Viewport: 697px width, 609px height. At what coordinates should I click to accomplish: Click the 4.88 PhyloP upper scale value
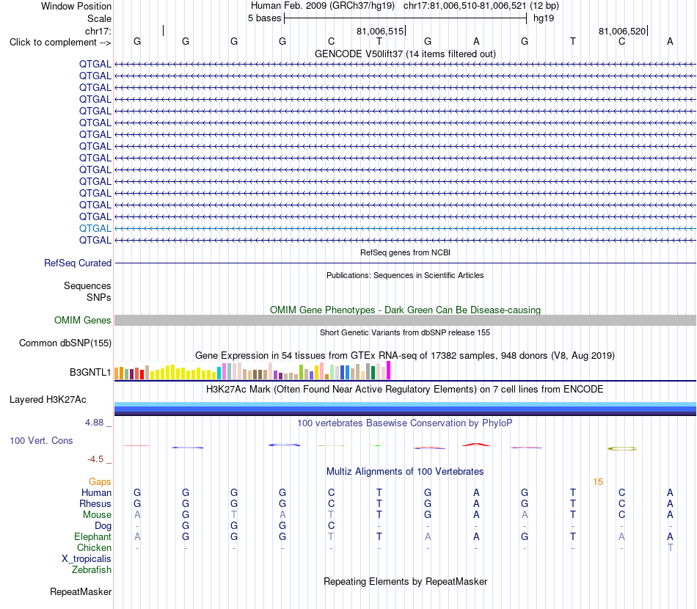94,423
